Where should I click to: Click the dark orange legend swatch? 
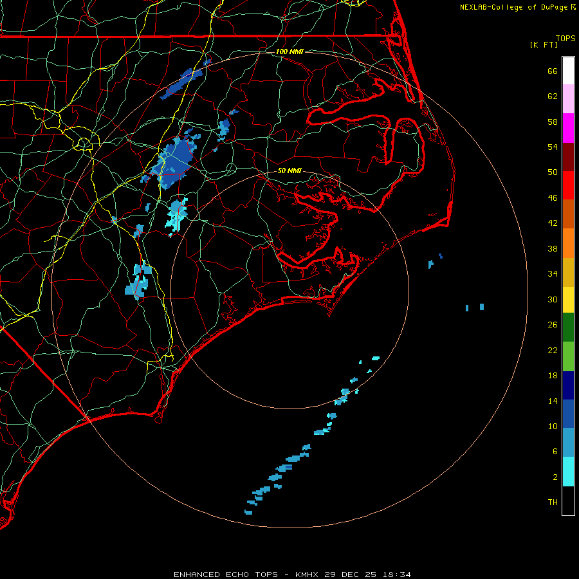(568, 214)
